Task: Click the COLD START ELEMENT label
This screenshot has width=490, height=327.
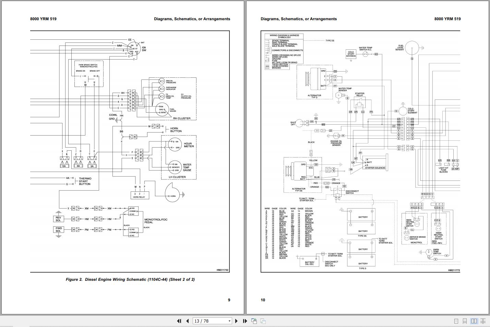Action: (x=413, y=111)
